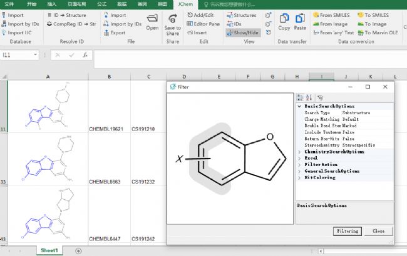Open the Editor Pane
Image resolution: width=407 pixels, height=256 pixels.
pyautogui.click(x=202, y=24)
